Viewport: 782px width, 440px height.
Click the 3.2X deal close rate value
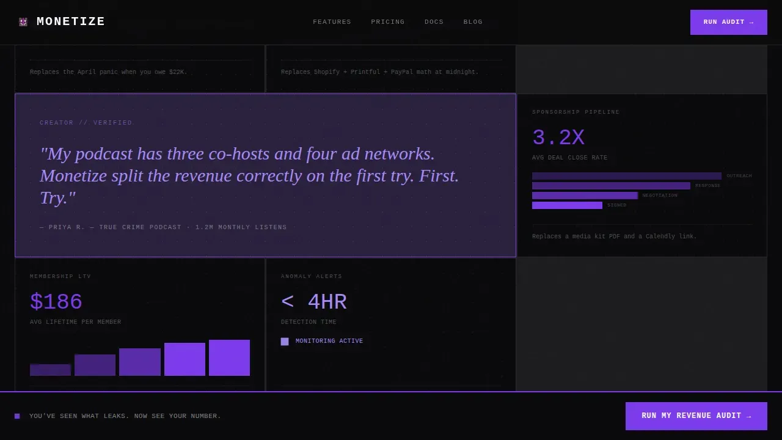pyautogui.click(x=558, y=138)
